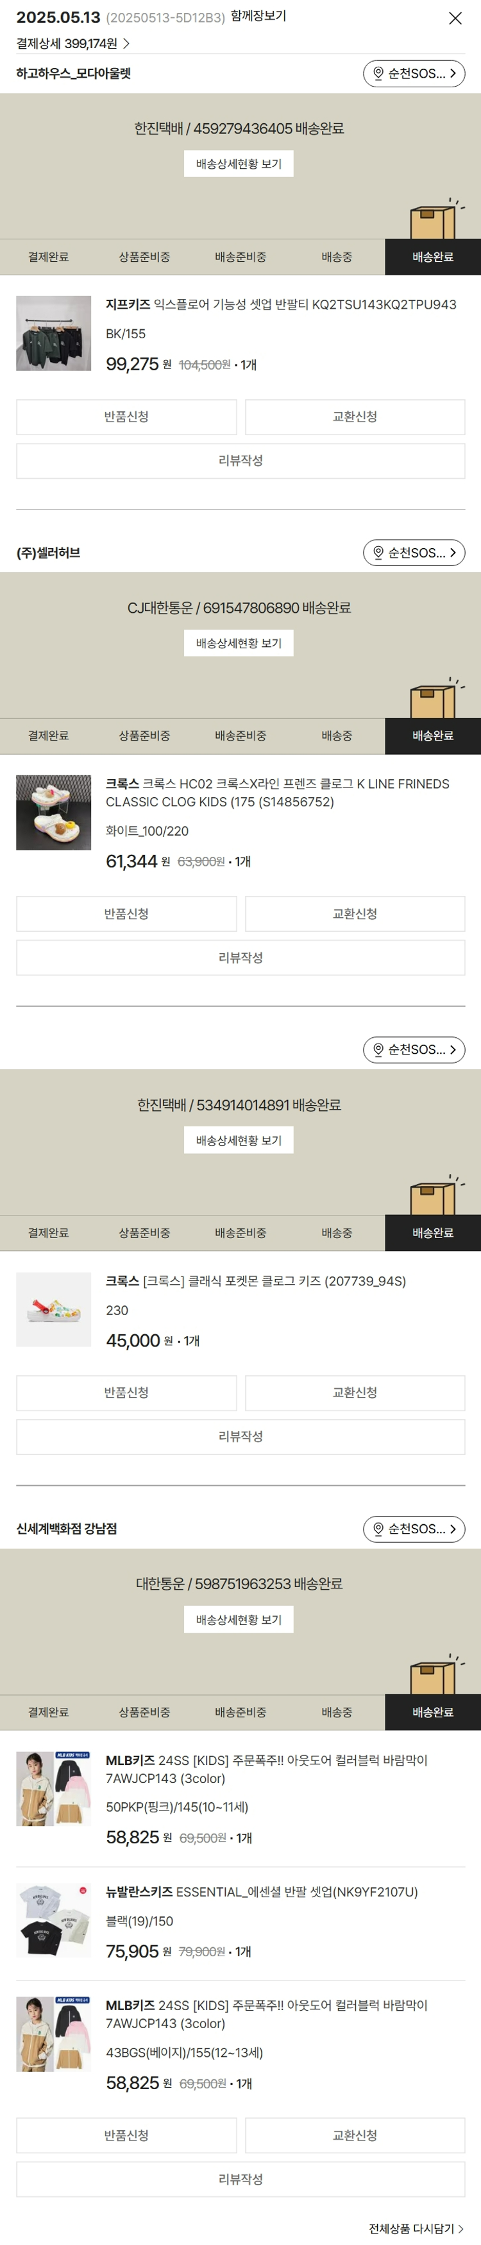Image resolution: width=481 pixels, height=2245 pixels.
Task: Expand the 순천SOS arrow above tracking 534914014891
Action: (452, 1049)
